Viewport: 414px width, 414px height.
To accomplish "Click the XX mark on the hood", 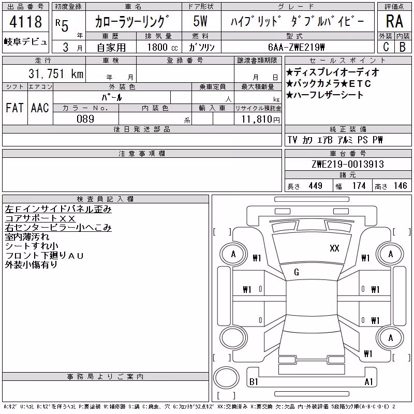I will pos(334,248).
